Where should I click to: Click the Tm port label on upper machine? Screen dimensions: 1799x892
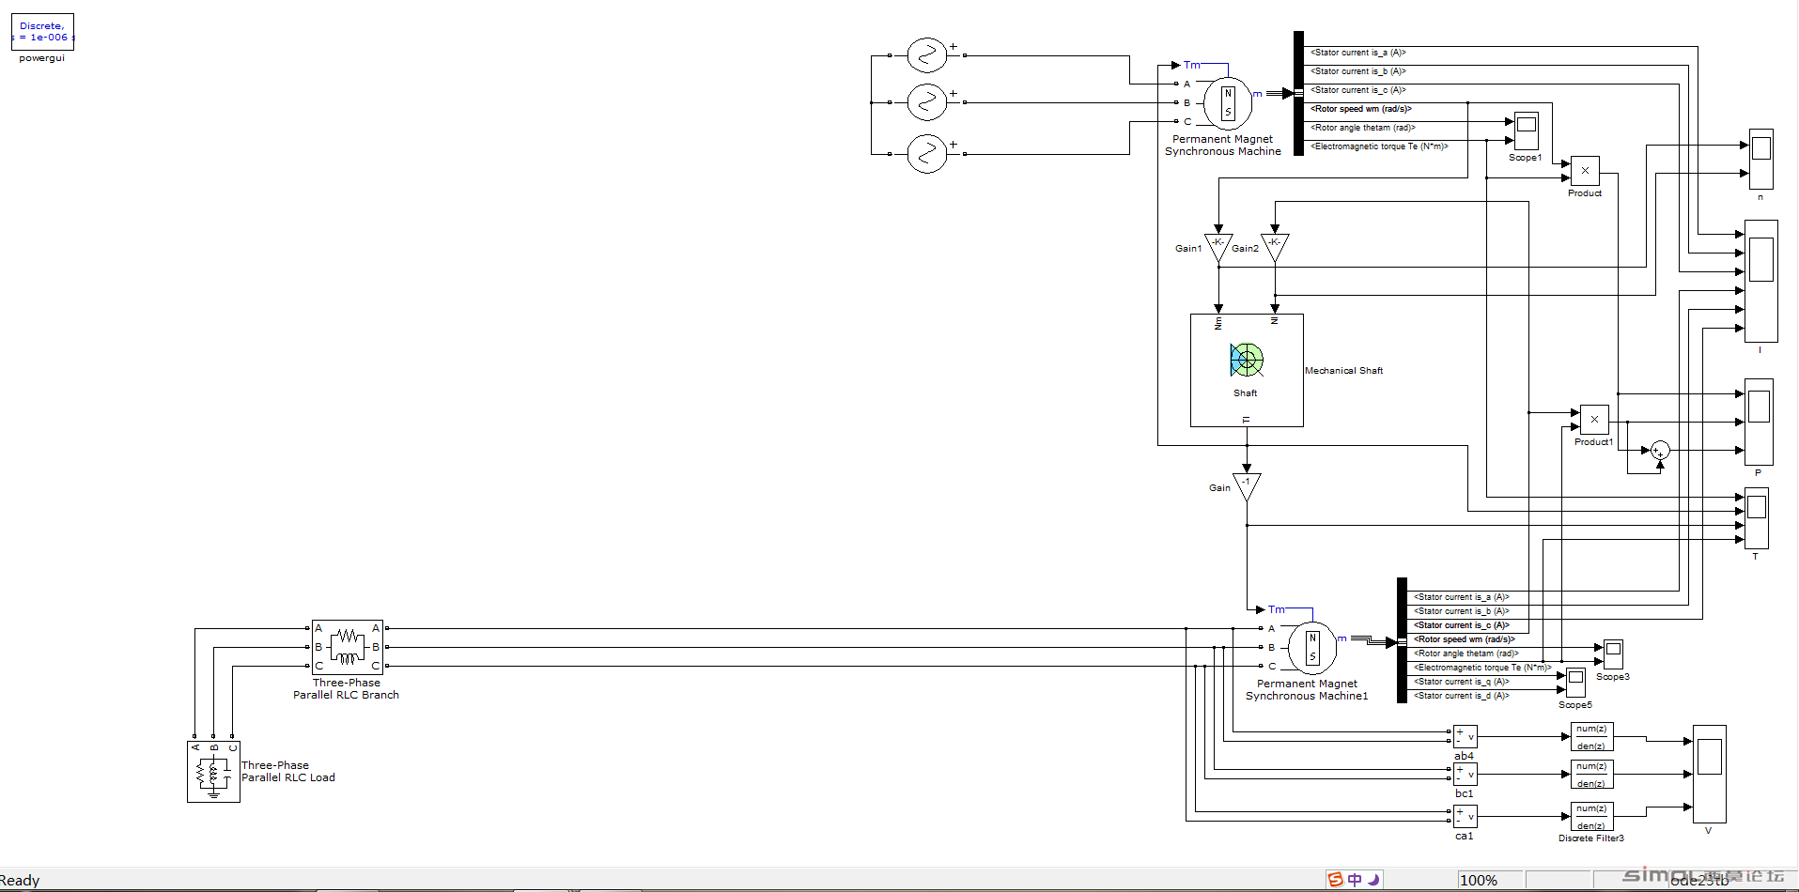click(1191, 66)
